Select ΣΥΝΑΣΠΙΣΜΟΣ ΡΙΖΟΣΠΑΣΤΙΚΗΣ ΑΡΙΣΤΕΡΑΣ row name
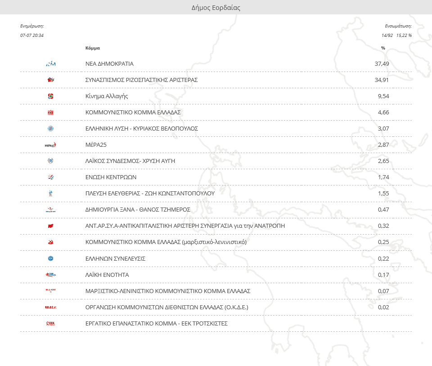 click(142, 80)
